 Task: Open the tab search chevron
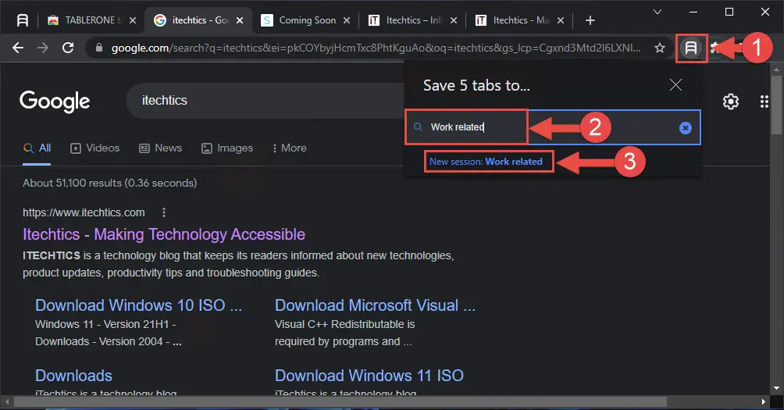point(657,12)
